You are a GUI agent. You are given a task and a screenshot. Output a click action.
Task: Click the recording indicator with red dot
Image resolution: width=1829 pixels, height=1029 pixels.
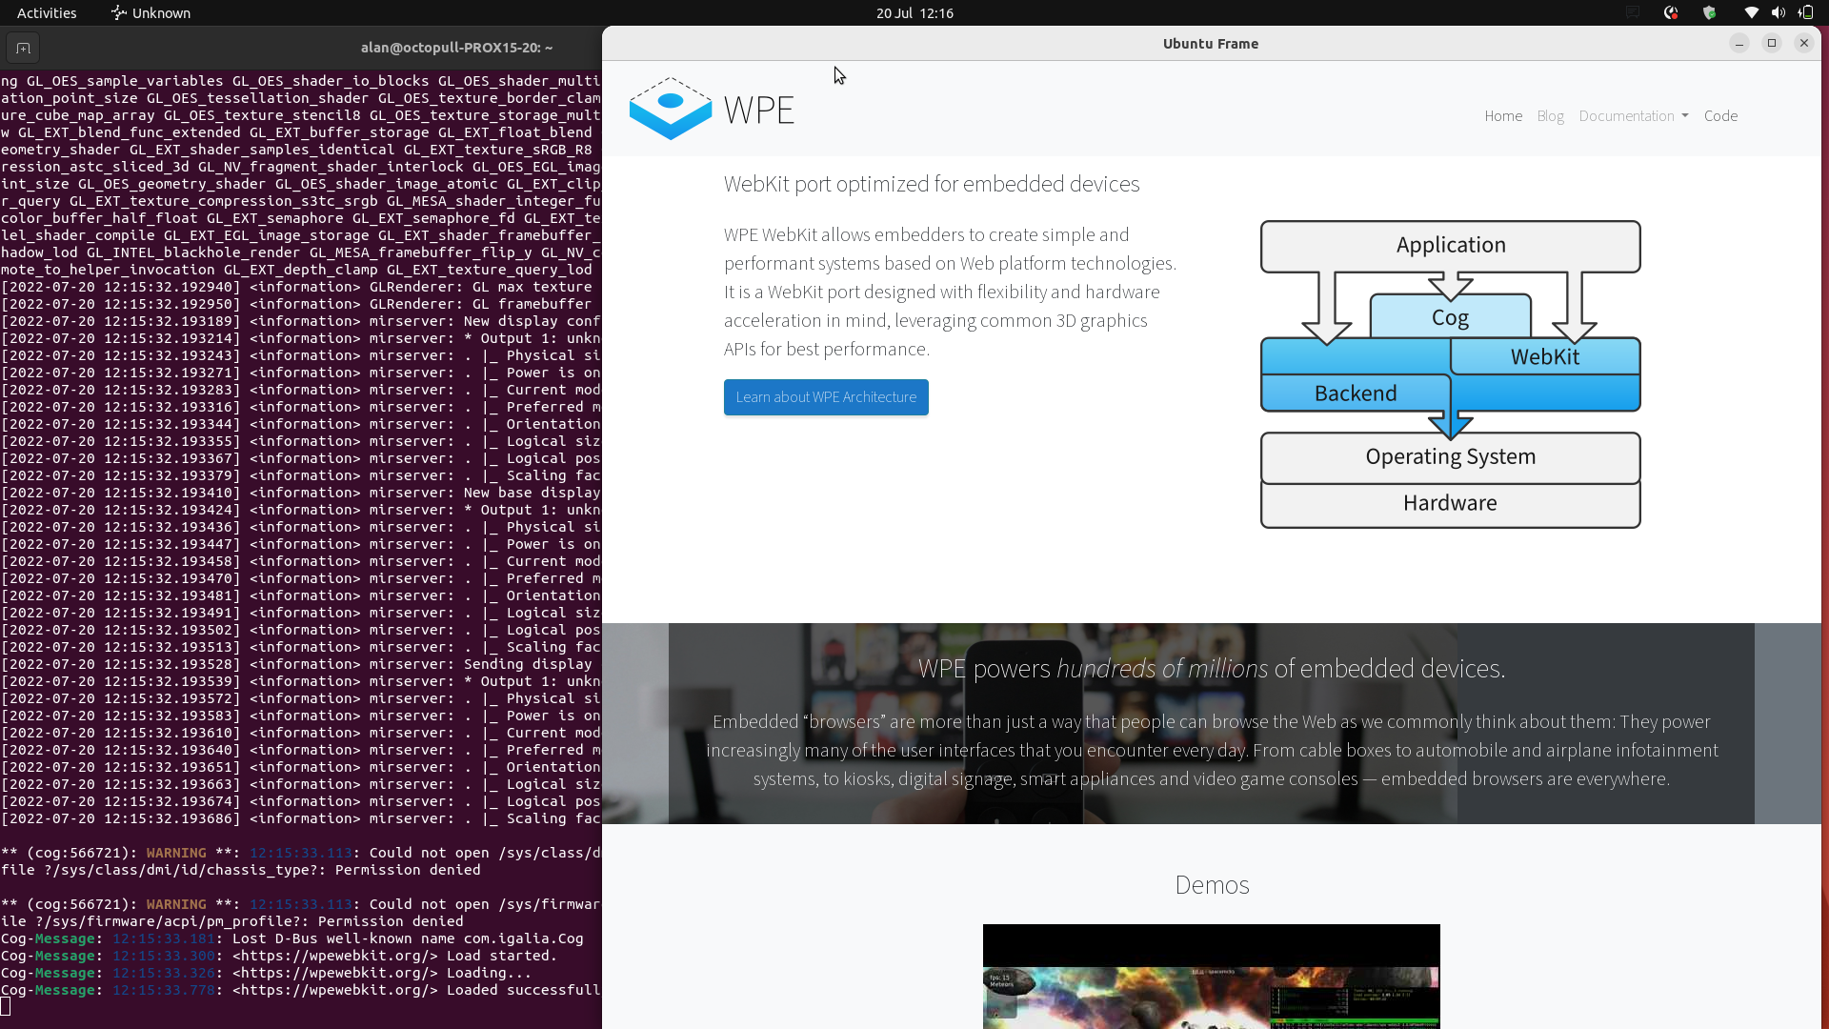[1672, 12]
